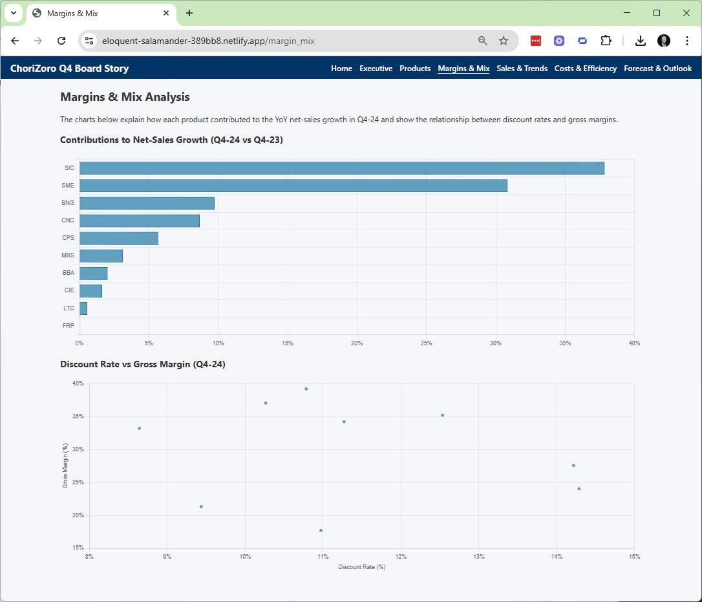Click the blue extension icon in toolbar
702x602 pixels.
pyautogui.click(x=582, y=41)
